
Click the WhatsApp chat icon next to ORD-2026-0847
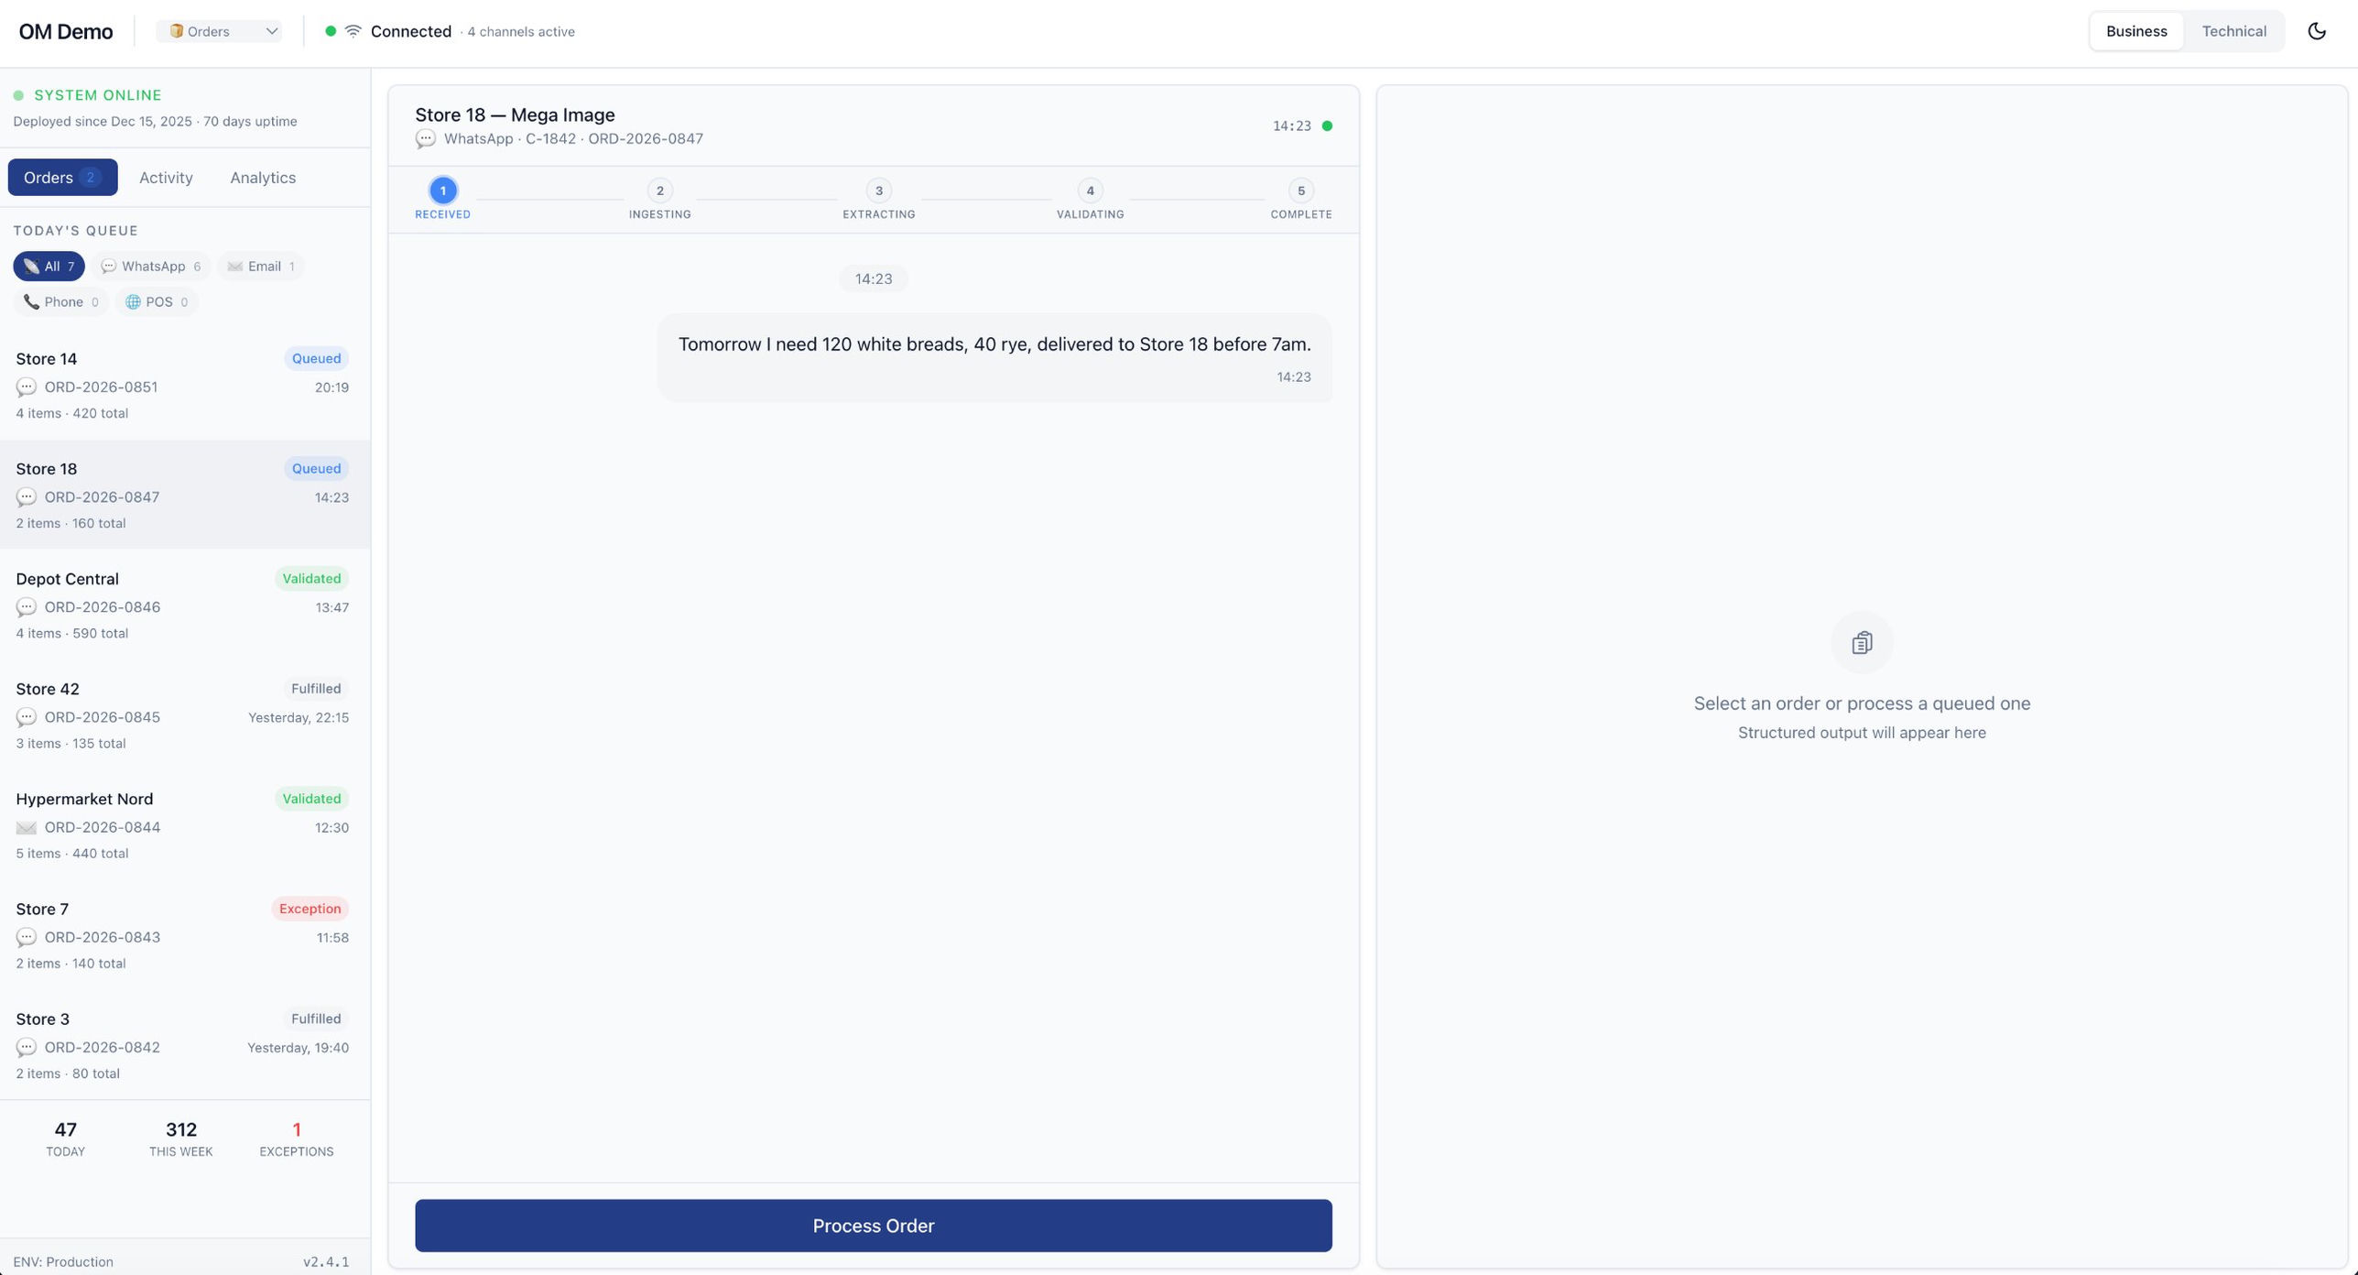click(26, 497)
